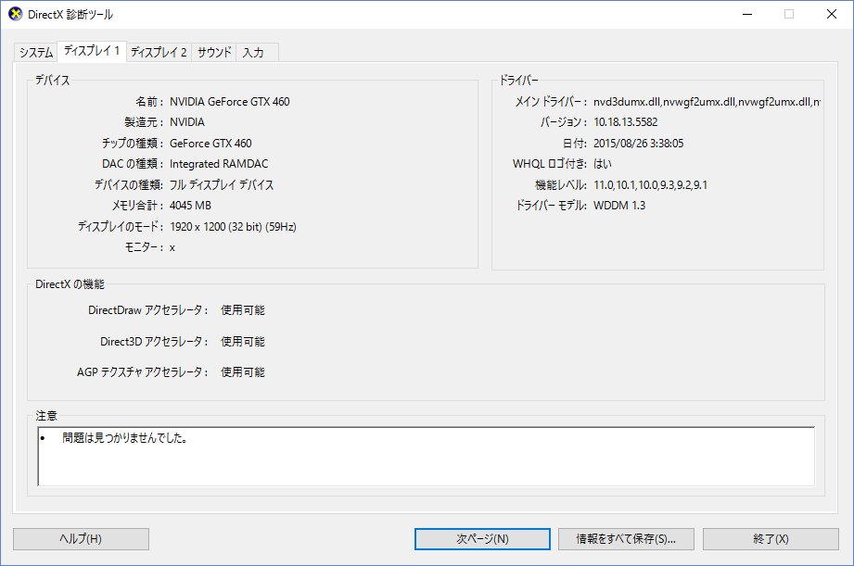The width and height of the screenshot is (854, 566).
Task: Select the ディスプレイ 1 tab
Action: pyautogui.click(x=92, y=51)
